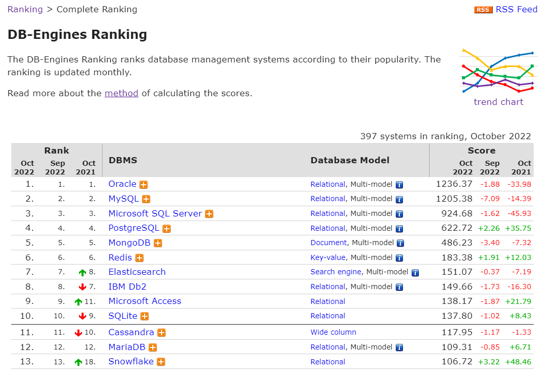The image size is (546, 371).
Task: Click Oracle's score value 1236.37
Action: [454, 184]
